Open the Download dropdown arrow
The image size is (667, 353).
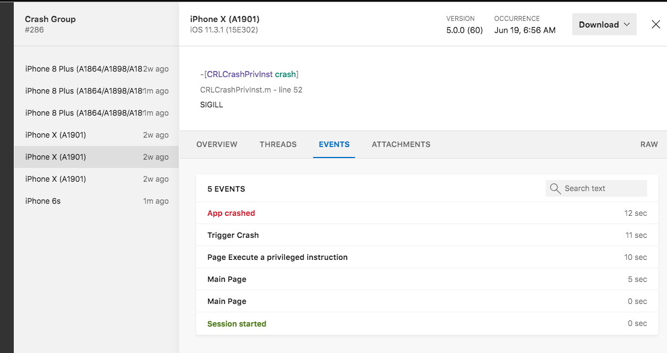point(627,24)
